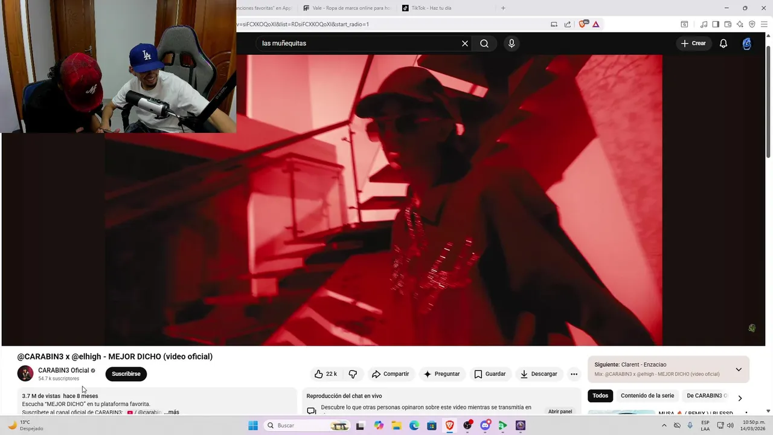Click the taskbar Buscar search box
This screenshot has width=773, height=435.
(x=307, y=425)
